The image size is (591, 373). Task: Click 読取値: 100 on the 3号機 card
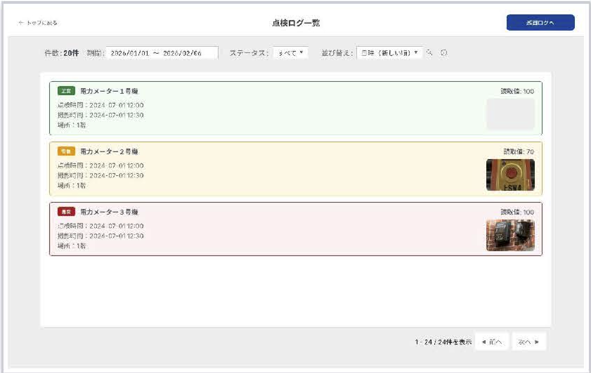pyautogui.click(x=517, y=212)
